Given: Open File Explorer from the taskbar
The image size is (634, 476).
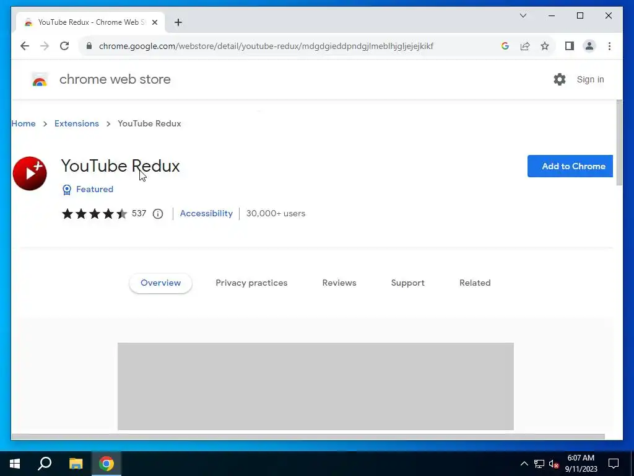Looking at the screenshot, I should [76, 464].
